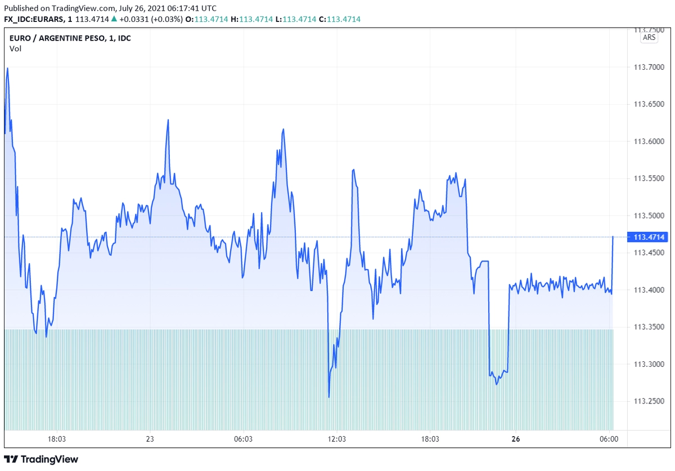Image resolution: width=675 pixels, height=471 pixels.
Task: Click the EURO / ARGENTINE PESO chart title
Action: tap(70, 38)
